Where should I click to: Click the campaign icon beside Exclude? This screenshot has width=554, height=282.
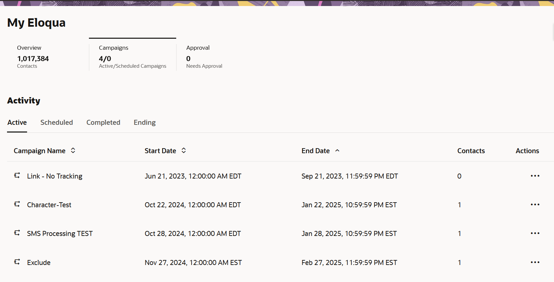coord(17,262)
